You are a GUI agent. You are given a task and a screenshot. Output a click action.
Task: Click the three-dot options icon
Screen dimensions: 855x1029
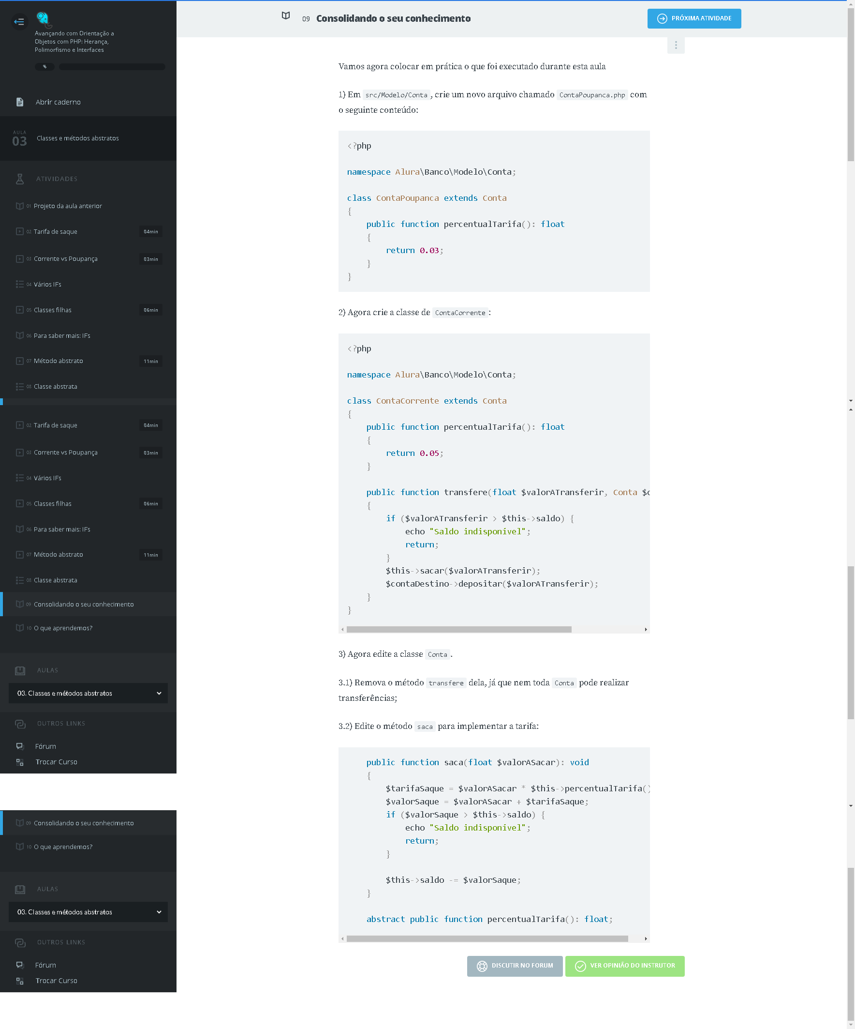tap(676, 45)
